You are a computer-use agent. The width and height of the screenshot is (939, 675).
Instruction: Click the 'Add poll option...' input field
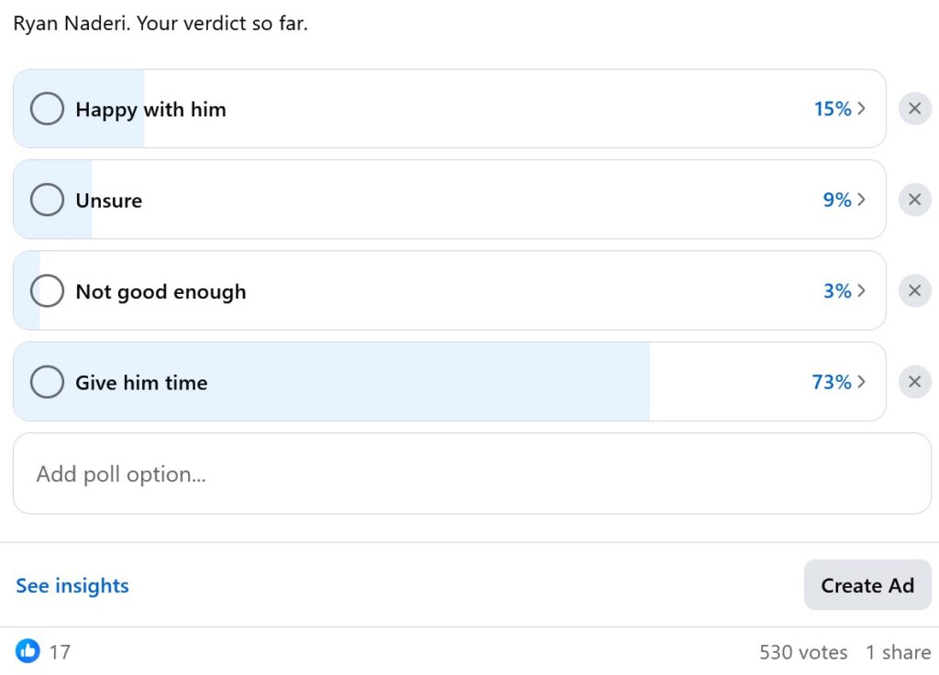point(471,474)
